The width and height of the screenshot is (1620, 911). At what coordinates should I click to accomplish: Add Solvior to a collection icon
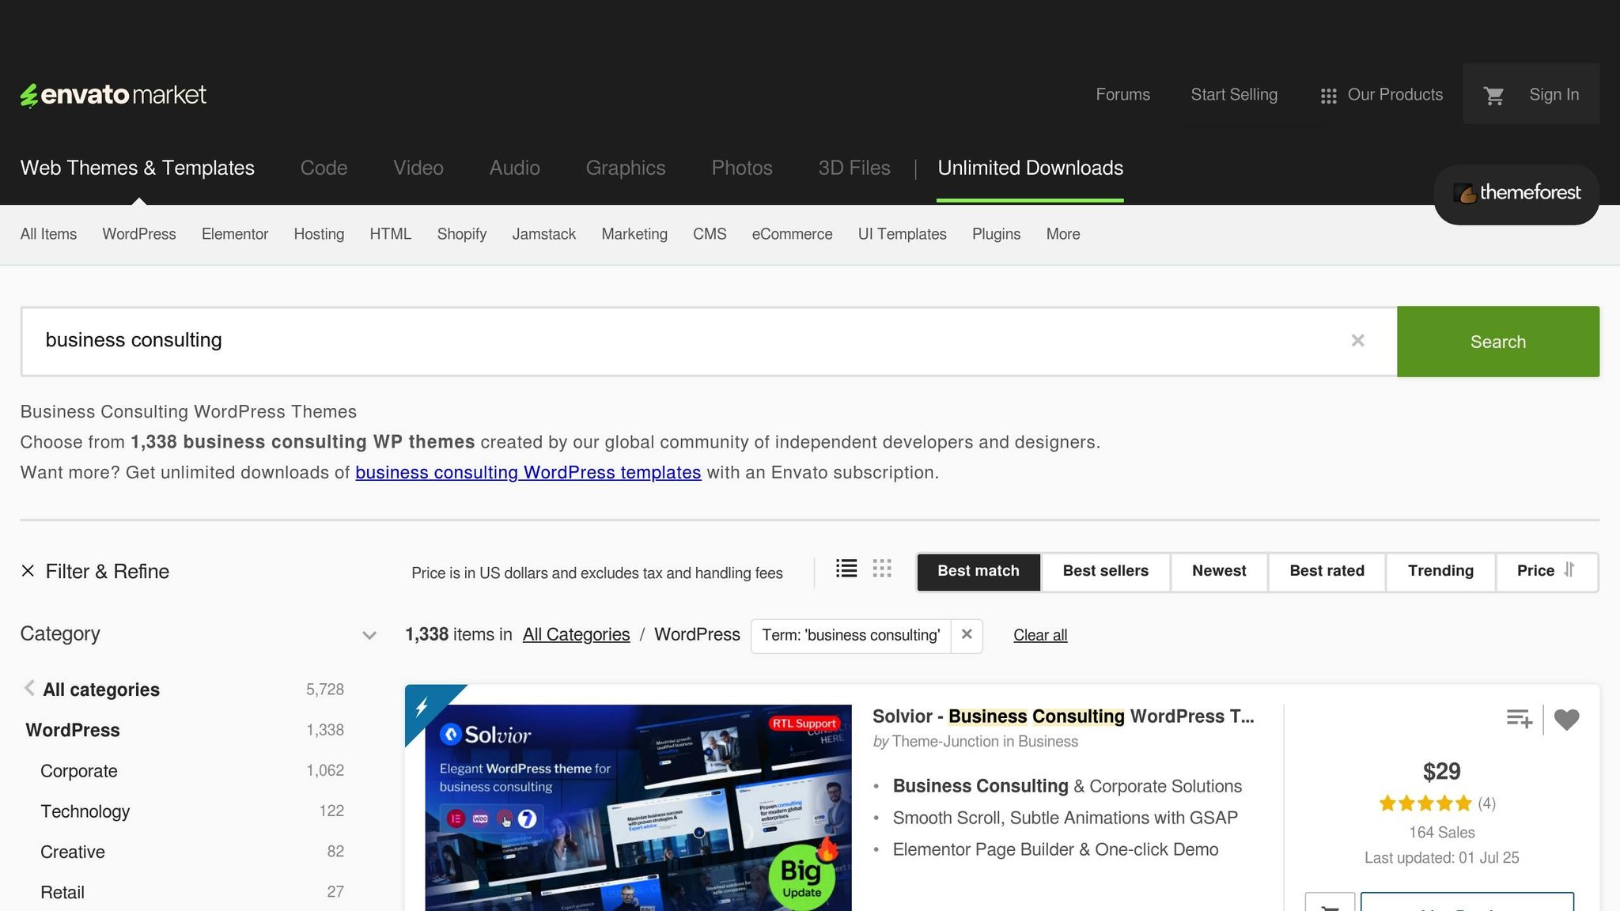click(x=1519, y=719)
